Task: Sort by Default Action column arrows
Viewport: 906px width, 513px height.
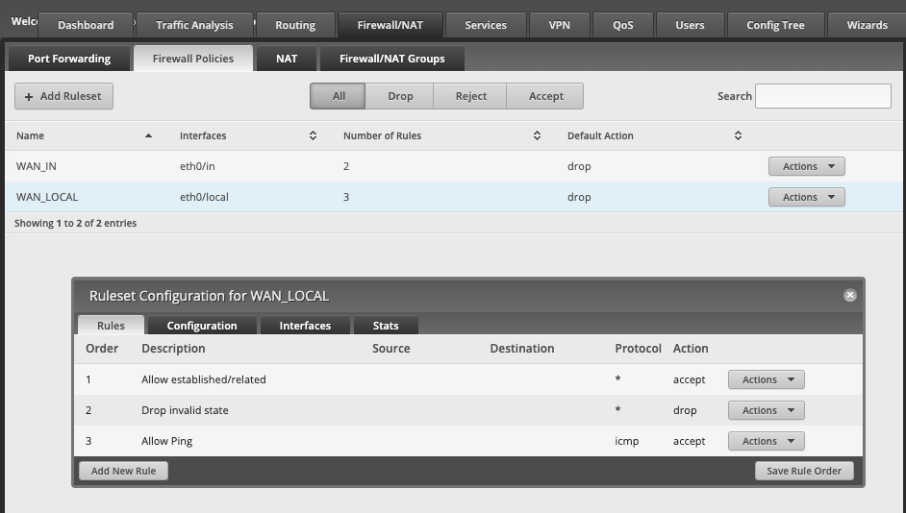Action: (738, 135)
